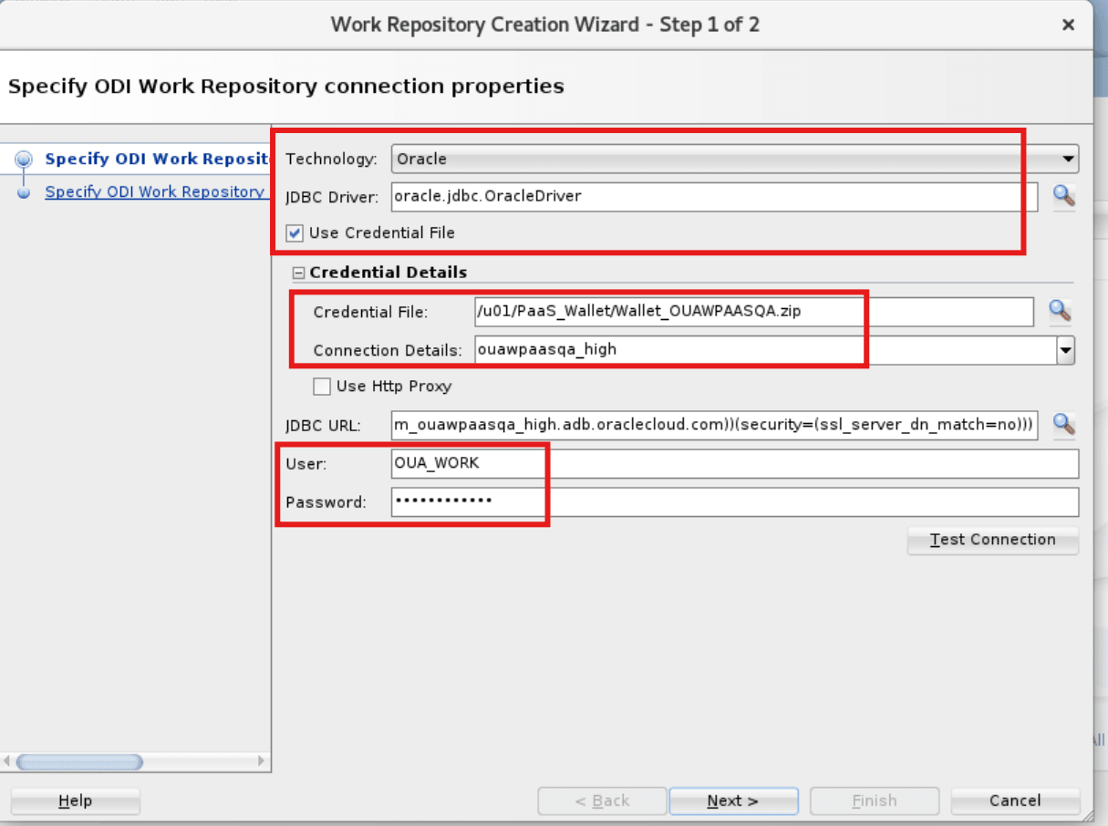Open Help for the wizard
Viewport: 1108px width, 826px height.
75,800
